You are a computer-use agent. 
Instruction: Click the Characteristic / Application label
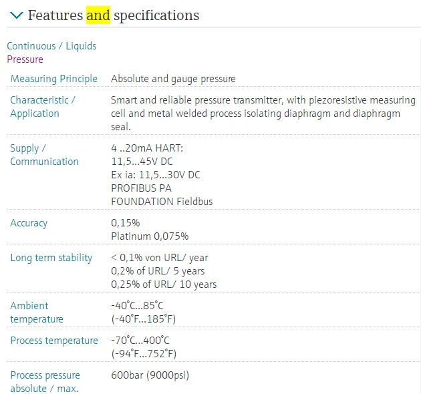click(43, 107)
